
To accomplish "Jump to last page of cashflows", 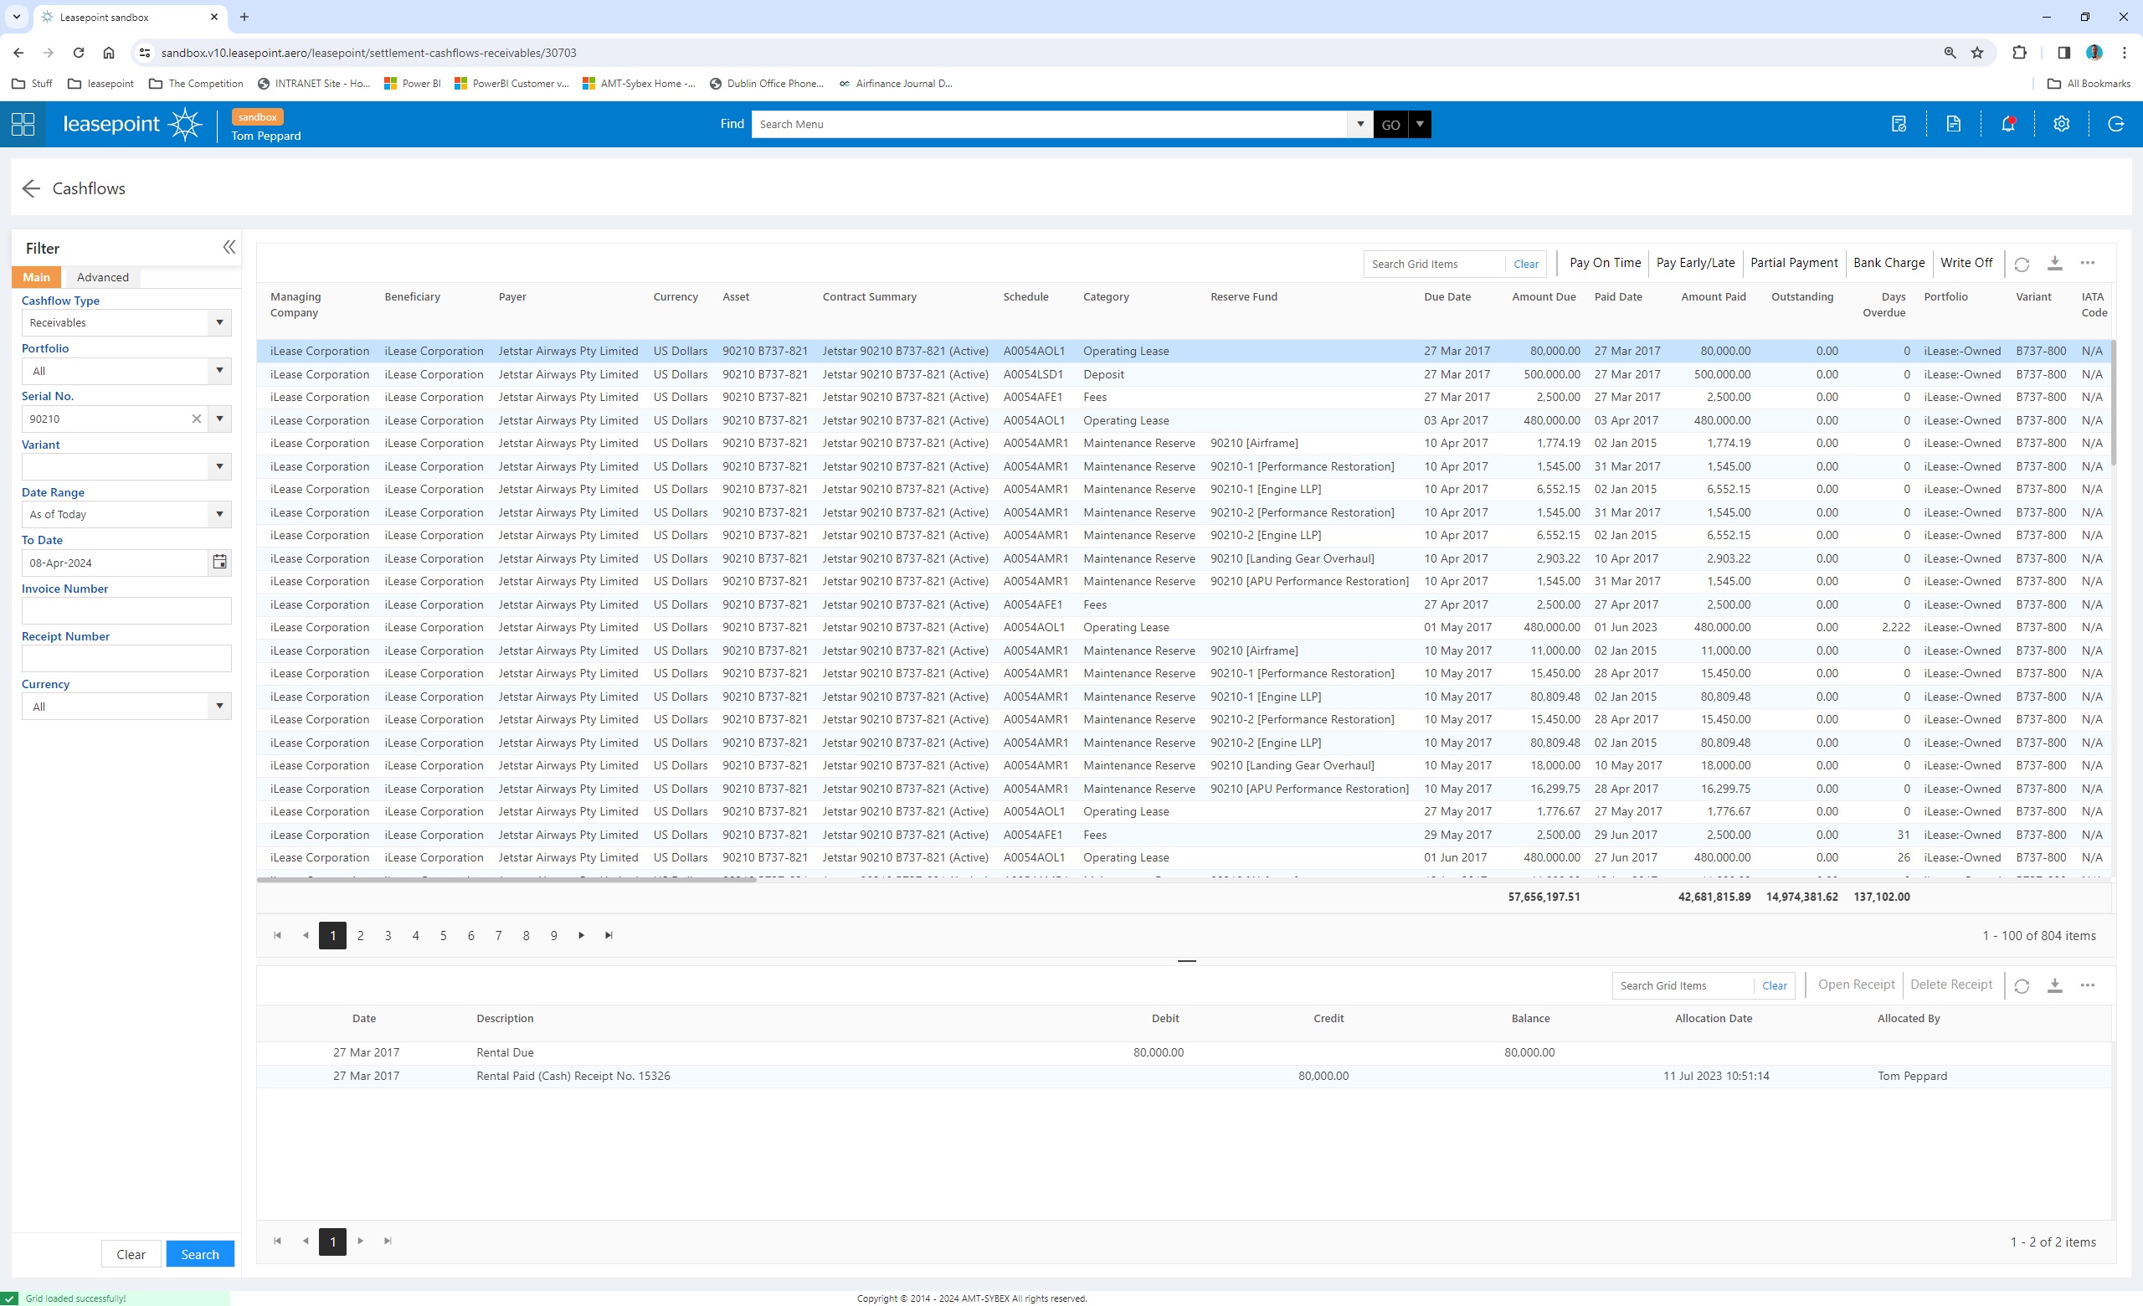I will (609, 936).
